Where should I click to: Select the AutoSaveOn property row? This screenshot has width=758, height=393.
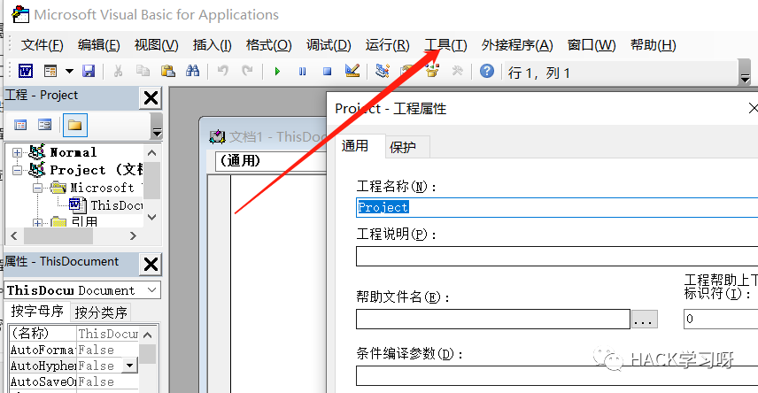[x=74, y=381]
